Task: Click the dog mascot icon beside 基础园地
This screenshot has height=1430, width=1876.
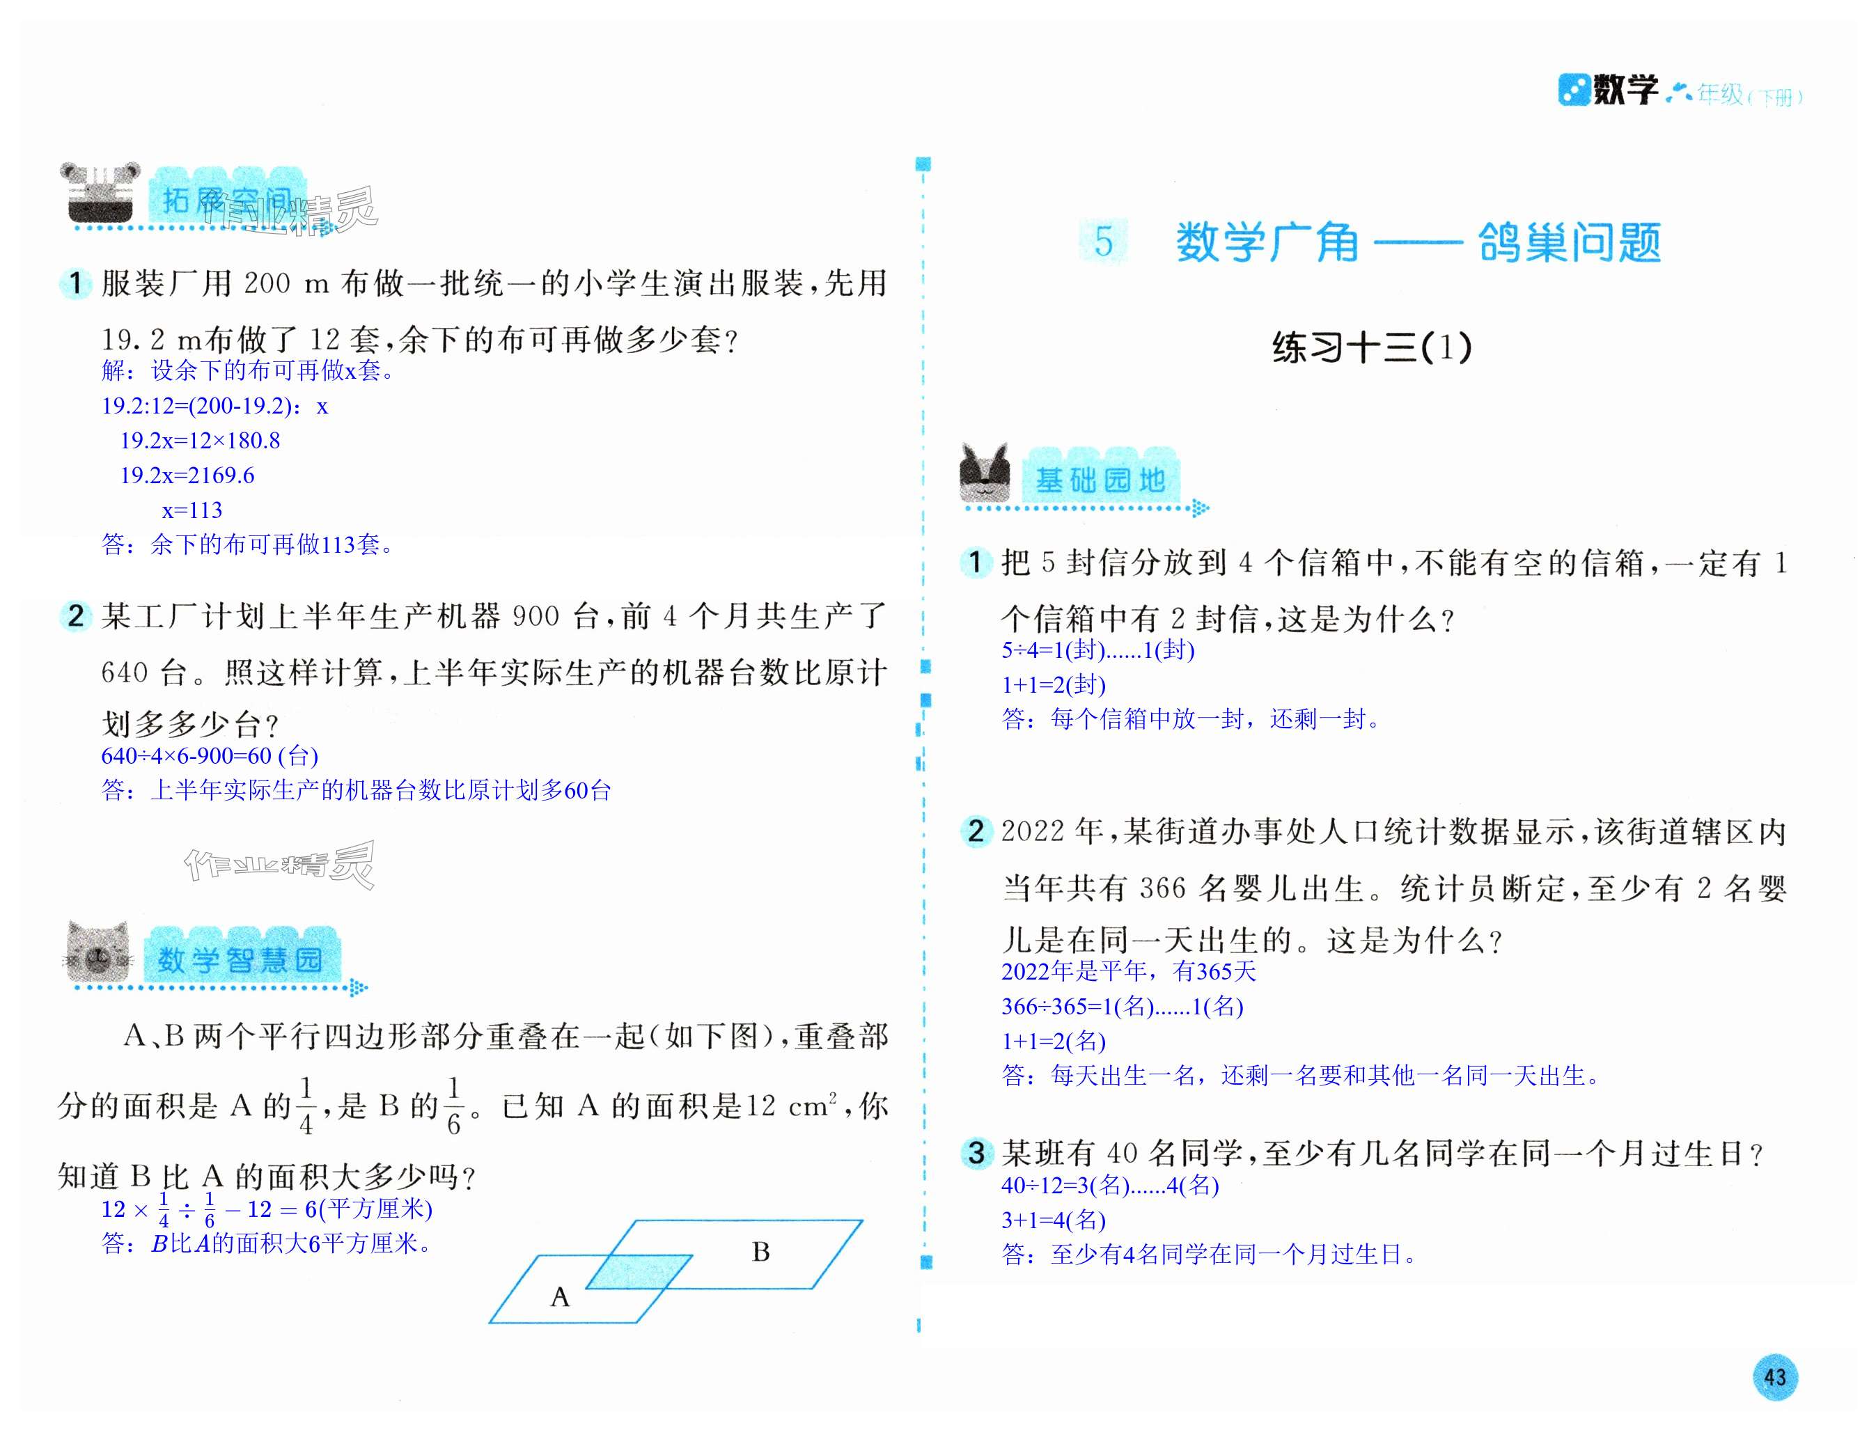Action: (x=984, y=473)
